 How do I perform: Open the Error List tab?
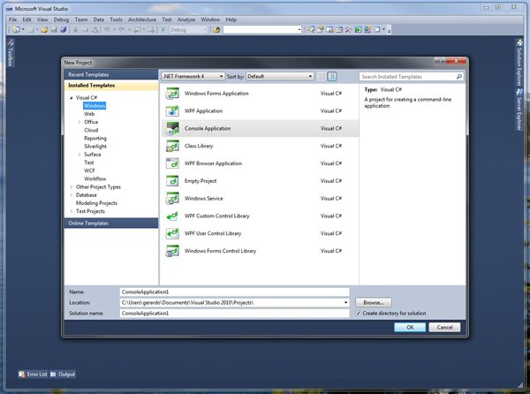pos(34,375)
